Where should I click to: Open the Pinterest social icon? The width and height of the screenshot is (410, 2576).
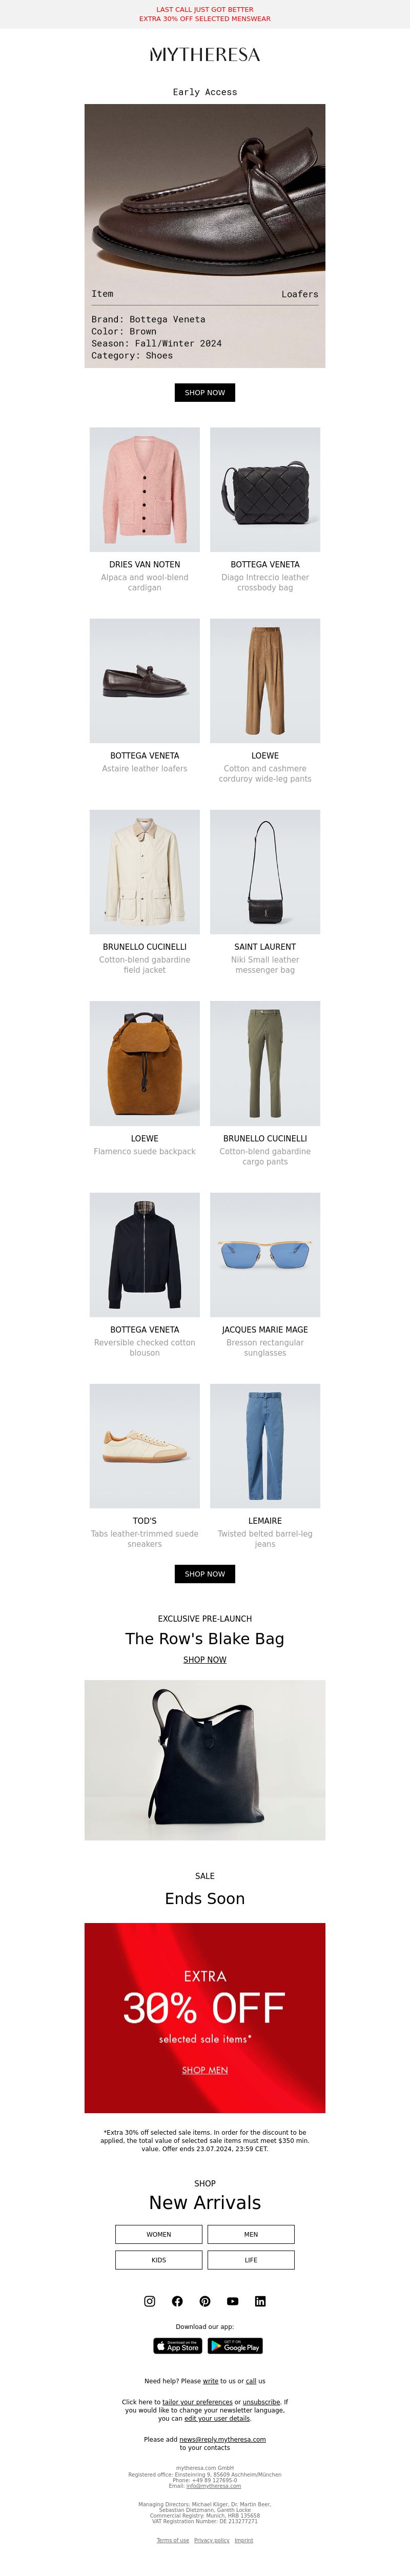(205, 2301)
